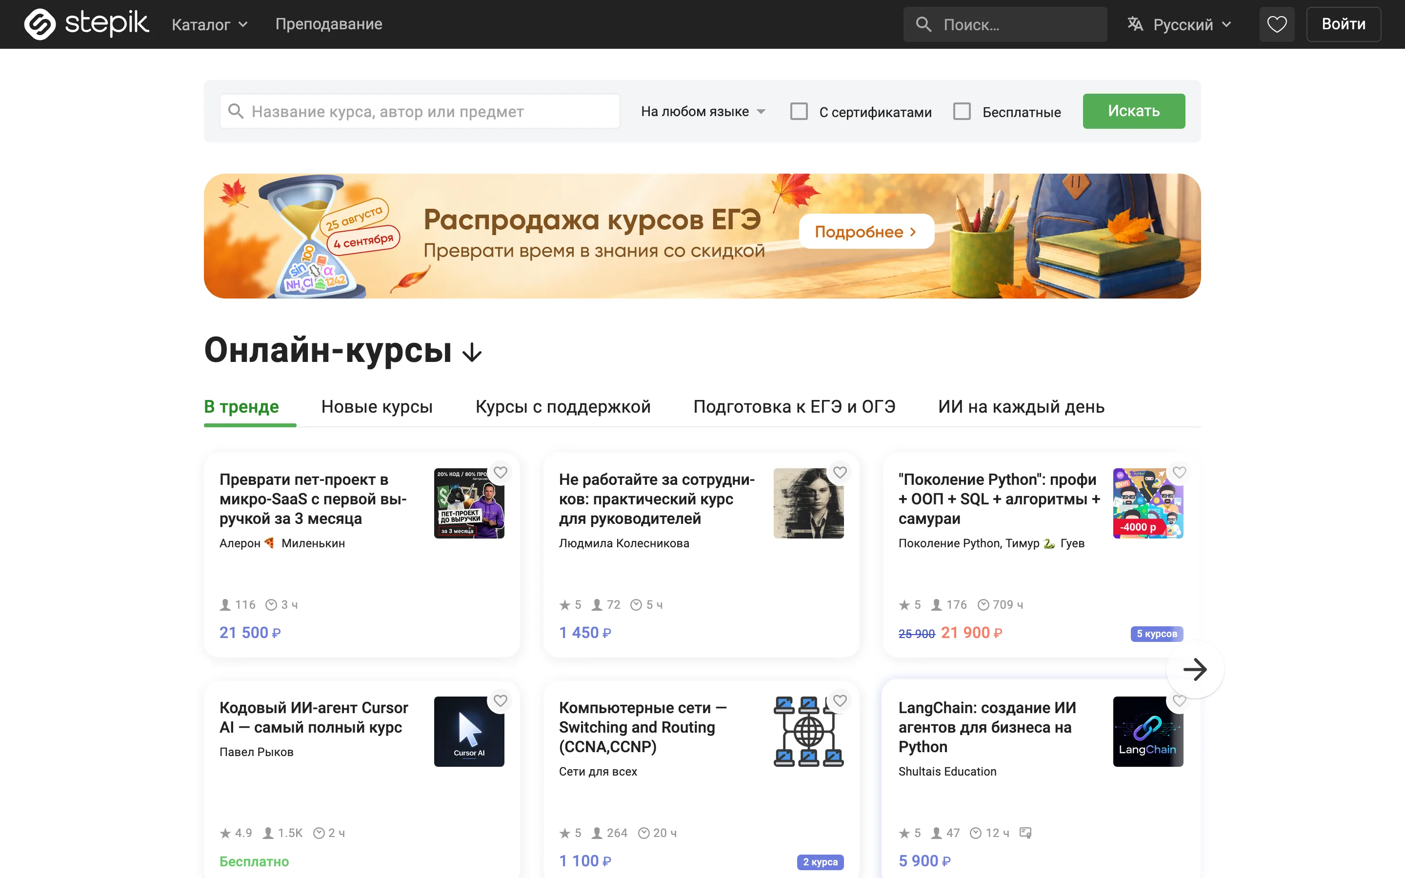The width and height of the screenshot is (1405, 878).
Task: Click the heart on the пет-проект SaaS course
Action: [501, 473]
